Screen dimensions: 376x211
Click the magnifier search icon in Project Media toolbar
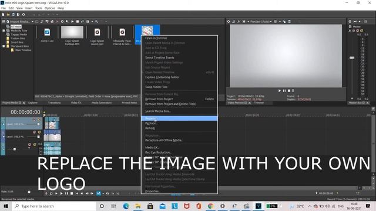click(96, 22)
